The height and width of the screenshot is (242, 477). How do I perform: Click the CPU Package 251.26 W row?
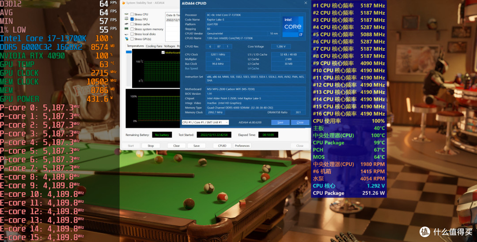click(x=348, y=193)
